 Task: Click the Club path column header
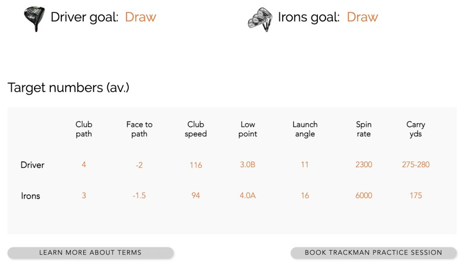click(x=84, y=129)
